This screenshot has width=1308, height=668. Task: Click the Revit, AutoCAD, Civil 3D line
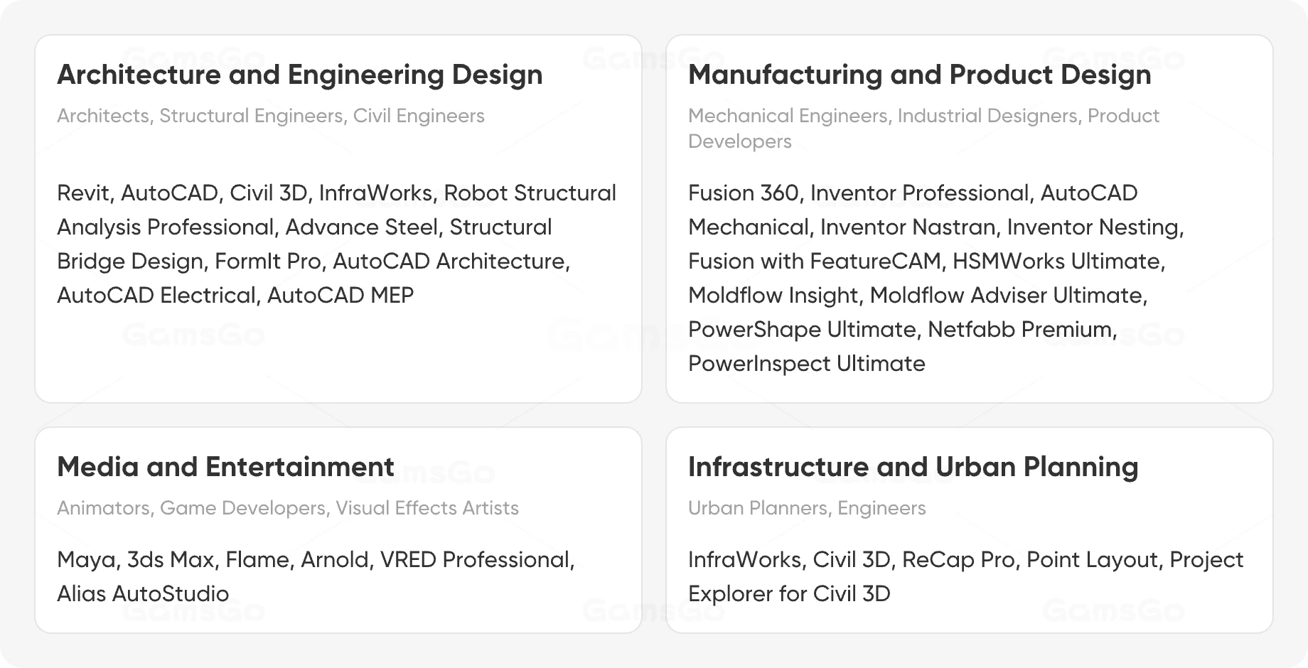(336, 193)
